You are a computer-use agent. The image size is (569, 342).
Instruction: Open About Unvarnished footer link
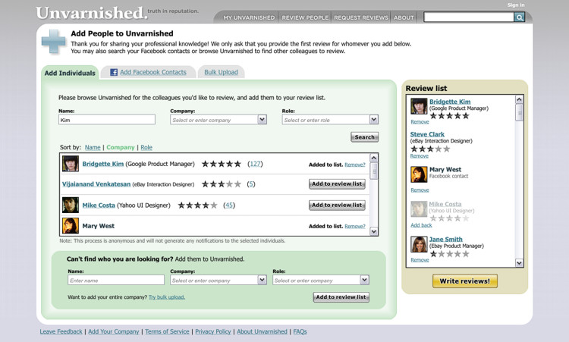pyautogui.click(x=262, y=331)
